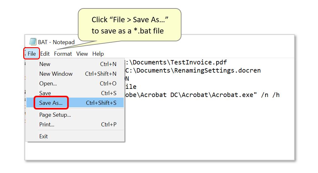Select the New Window menu entry
Viewport: 318px width, 173px height.
point(56,74)
